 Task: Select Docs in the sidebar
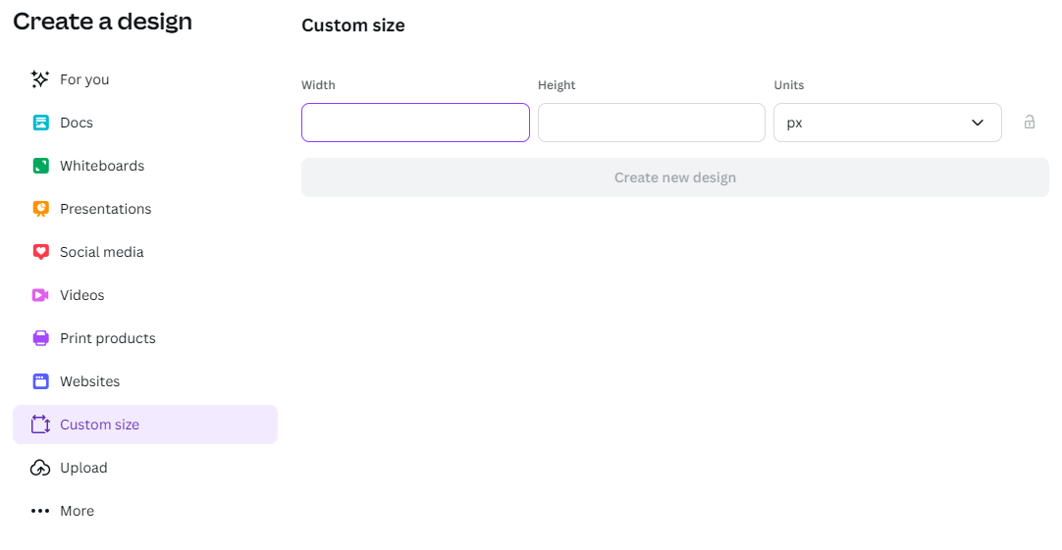tap(145, 123)
